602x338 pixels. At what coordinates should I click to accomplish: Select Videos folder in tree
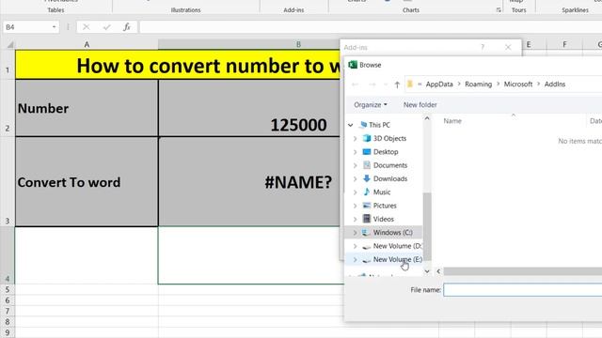pyautogui.click(x=384, y=219)
